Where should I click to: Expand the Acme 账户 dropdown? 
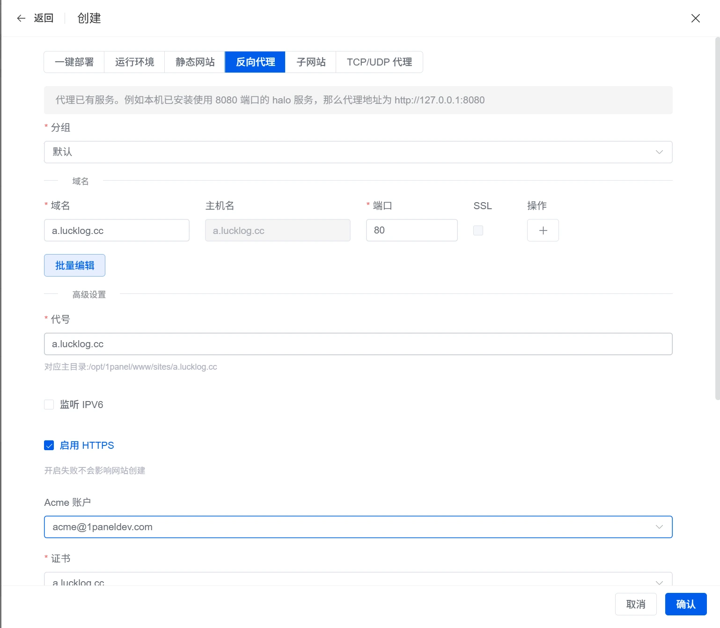(358, 527)
